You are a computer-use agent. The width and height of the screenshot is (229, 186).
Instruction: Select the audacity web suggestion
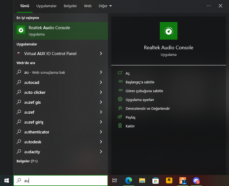[60, 152]
